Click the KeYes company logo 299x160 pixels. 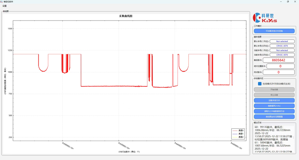[x=265, y=18]
